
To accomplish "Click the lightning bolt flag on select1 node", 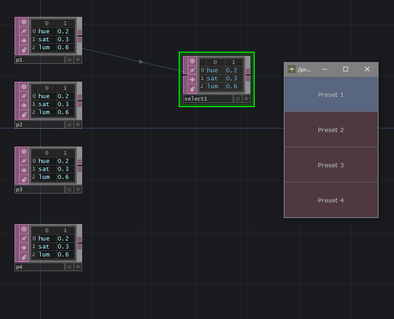I will tap(192, 70).
